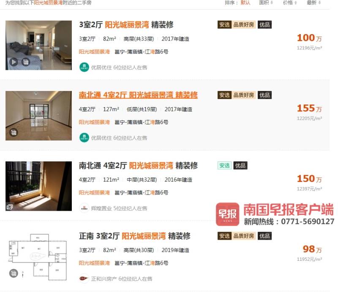Open the panorama icon on first listing photo

tap(26, 62)
